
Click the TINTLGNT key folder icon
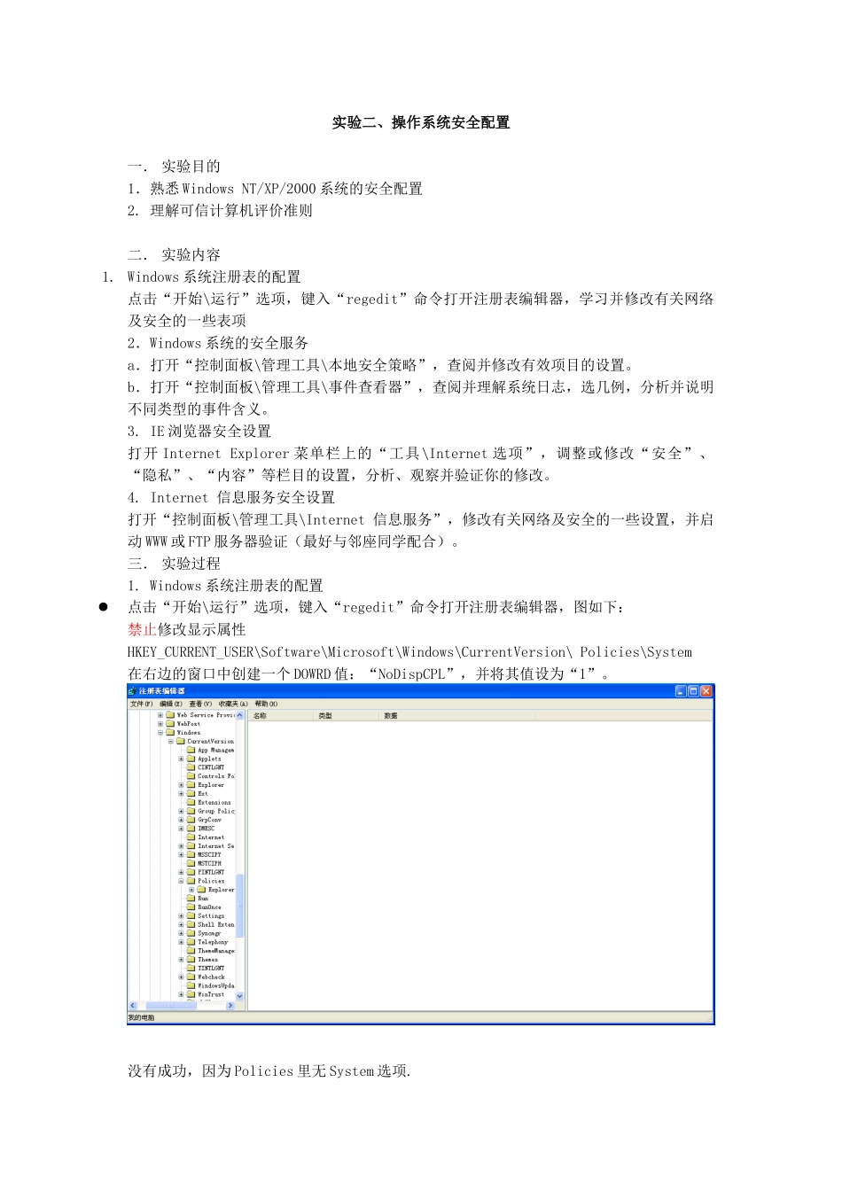[x=191, y=968]
